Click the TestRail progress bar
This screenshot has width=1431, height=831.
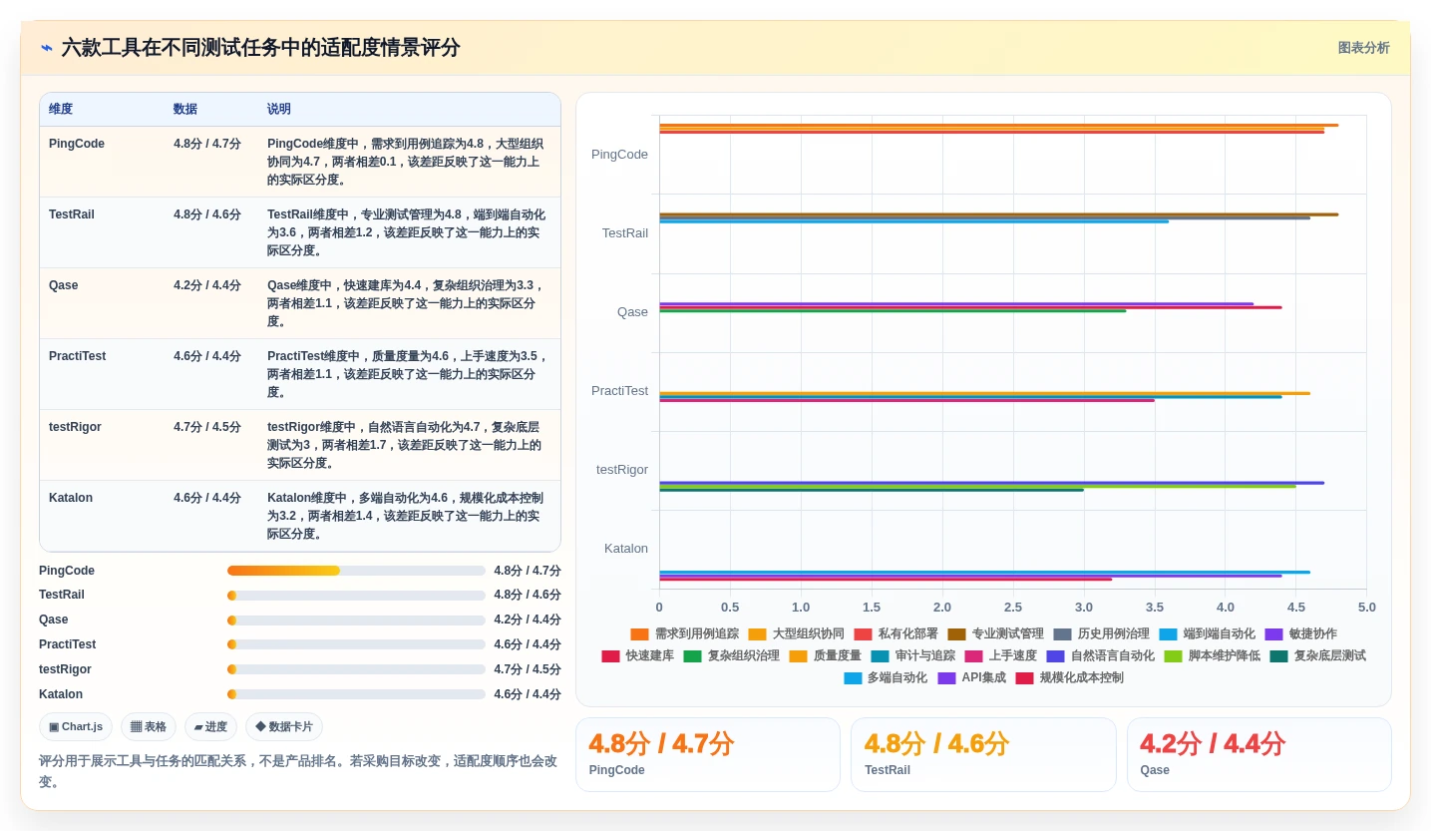(356, 596)
